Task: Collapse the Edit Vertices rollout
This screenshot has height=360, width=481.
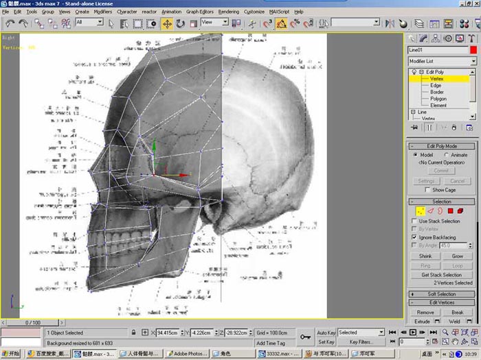Action: tap(442, 303)
